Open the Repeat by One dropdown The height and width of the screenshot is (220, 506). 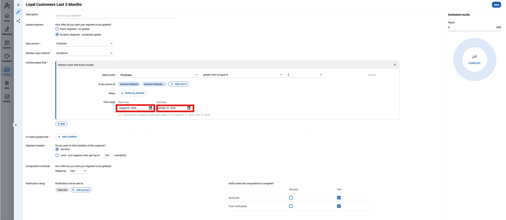[79, 171]
